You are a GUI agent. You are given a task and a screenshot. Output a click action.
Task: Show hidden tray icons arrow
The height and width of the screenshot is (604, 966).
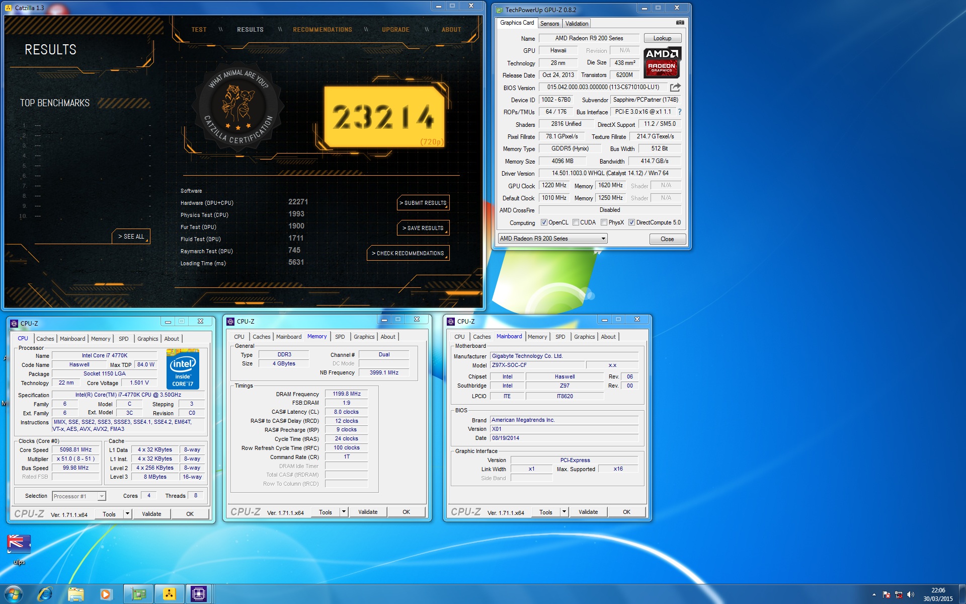click(x=874, y=594)
